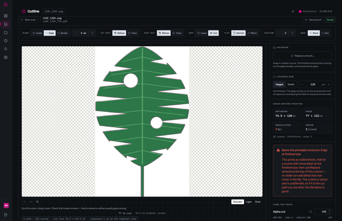
Task: Click the pink circle logo atop the sidebar
Action: coord(6,5)
